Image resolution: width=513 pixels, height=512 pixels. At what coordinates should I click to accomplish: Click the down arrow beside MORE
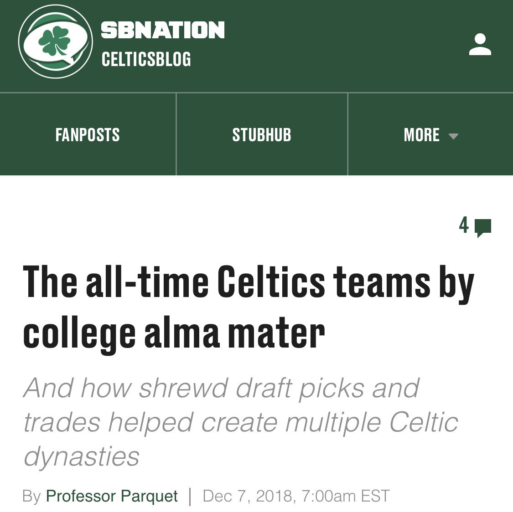pos(453,136)
